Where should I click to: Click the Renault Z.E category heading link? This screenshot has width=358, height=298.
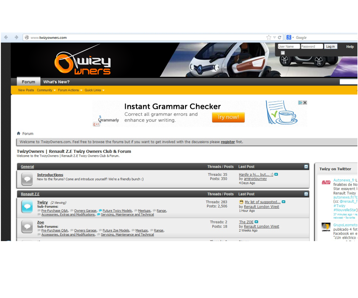[x=30, y=194]
